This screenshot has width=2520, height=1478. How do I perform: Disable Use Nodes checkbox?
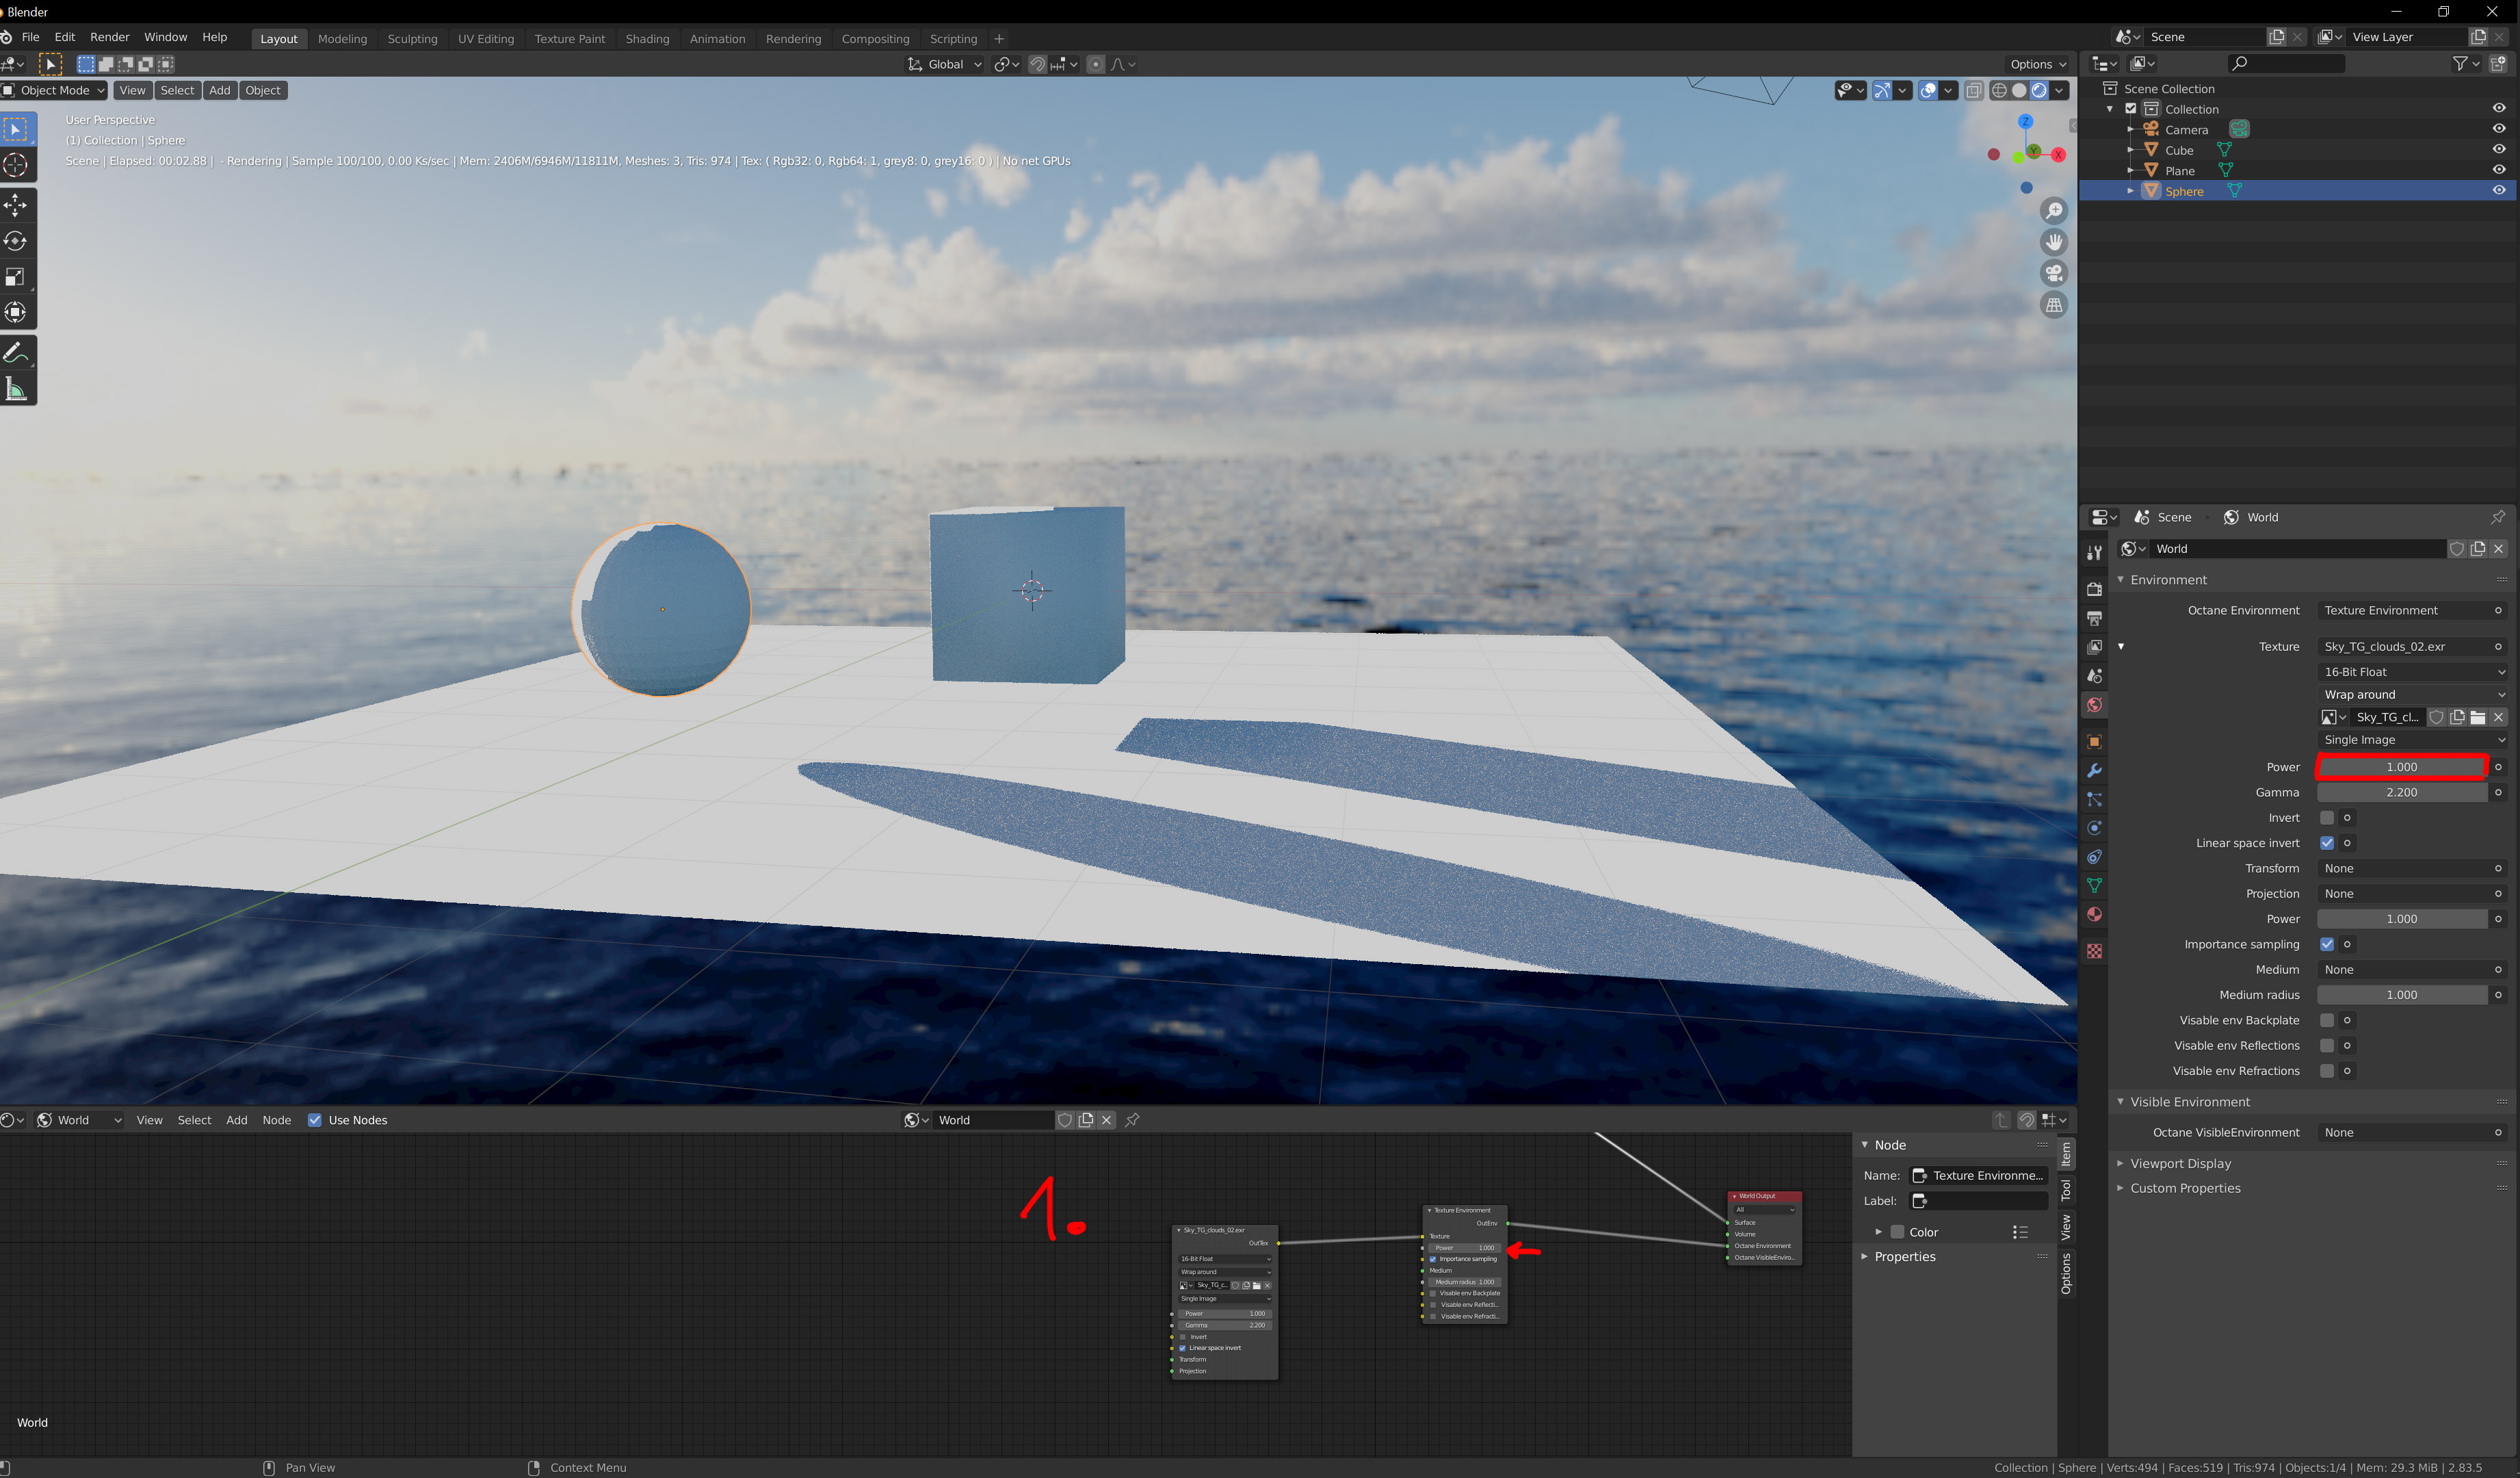coord(315,1120)
